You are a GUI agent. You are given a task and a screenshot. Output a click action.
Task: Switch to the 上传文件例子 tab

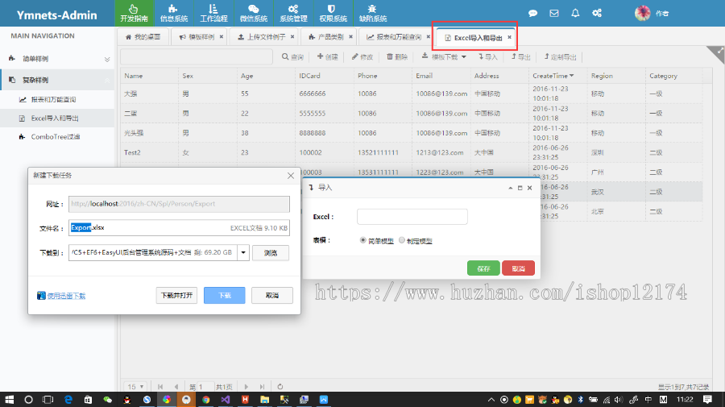[x=262, y=37]
